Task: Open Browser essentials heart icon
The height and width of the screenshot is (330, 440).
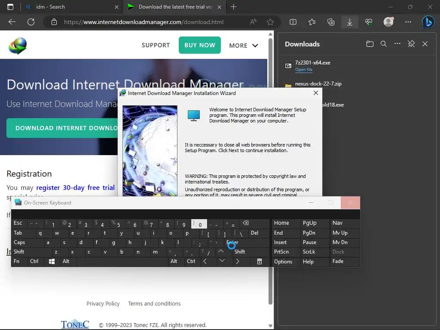Action: click(368, 22)
